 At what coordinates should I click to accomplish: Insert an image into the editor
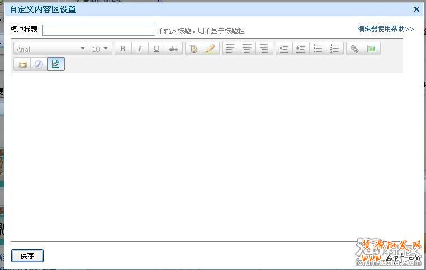click(x=371, y=49)
